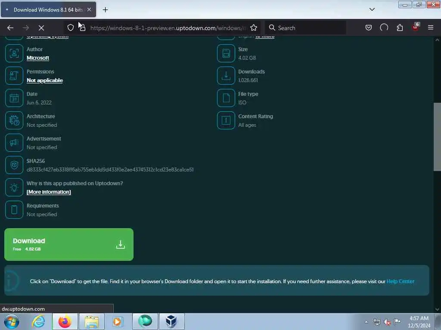
Task: Click the Jun 6, 2022 date value
Action: [x=39, y=102]
